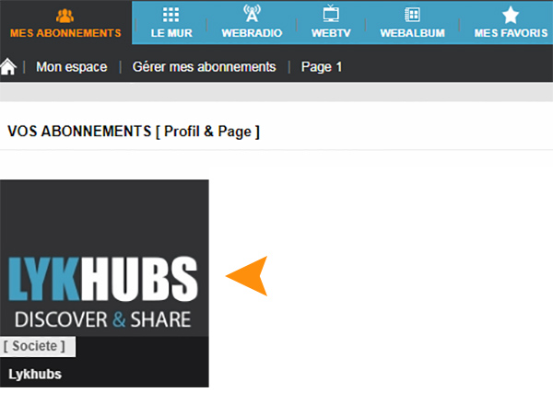
Task: Open the WEBALBUM tab label
Action: tap(412, 33)
